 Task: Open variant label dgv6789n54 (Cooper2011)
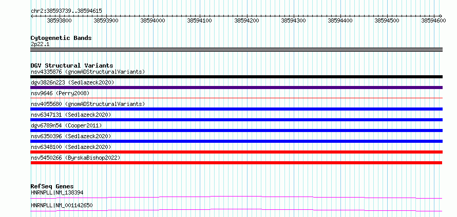[66, 125]
